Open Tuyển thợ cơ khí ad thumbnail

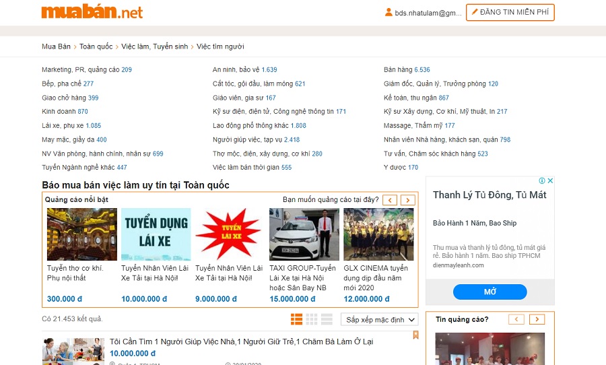pyautogui.click(x=82, y=234)
